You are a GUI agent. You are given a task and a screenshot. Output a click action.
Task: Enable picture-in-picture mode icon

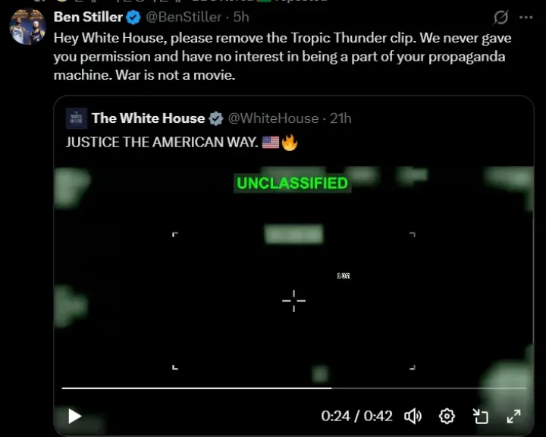481,416
